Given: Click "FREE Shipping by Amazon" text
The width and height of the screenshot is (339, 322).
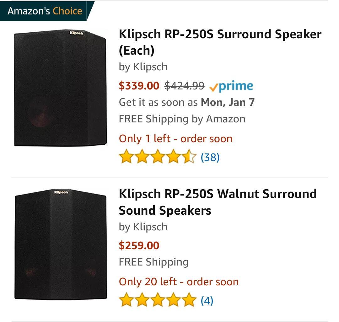Looking at the screenshot, I should coord(182,119).
